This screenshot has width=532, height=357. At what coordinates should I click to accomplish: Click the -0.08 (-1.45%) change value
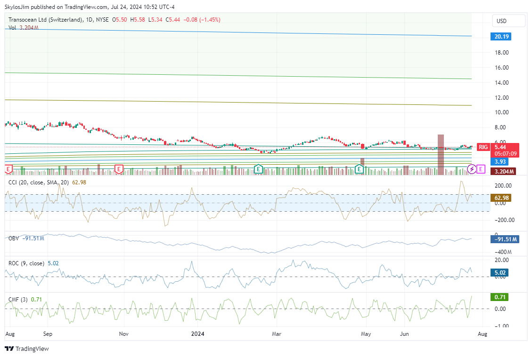(202, 20)
